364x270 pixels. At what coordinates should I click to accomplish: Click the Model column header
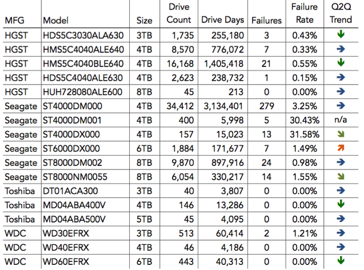point(56,21)
